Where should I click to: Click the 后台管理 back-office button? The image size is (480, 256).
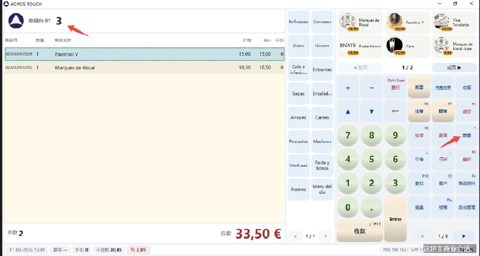[467, 207]
